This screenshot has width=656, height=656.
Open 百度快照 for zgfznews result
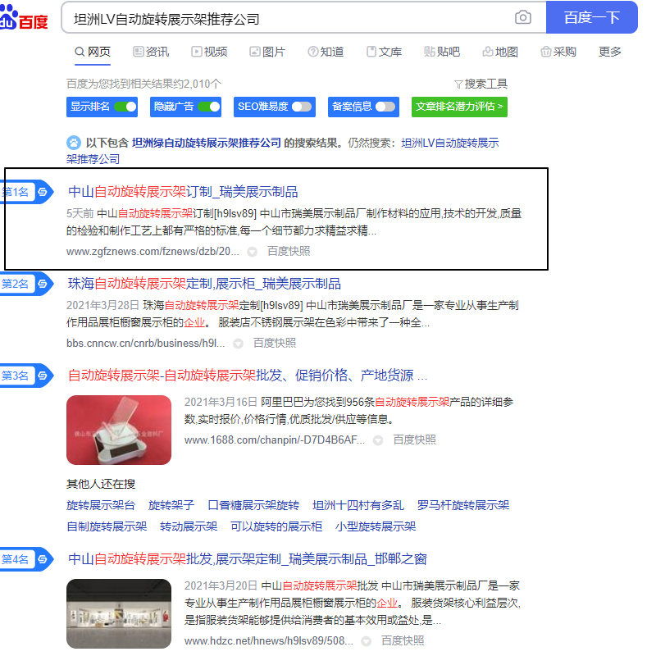click(289, 251)
